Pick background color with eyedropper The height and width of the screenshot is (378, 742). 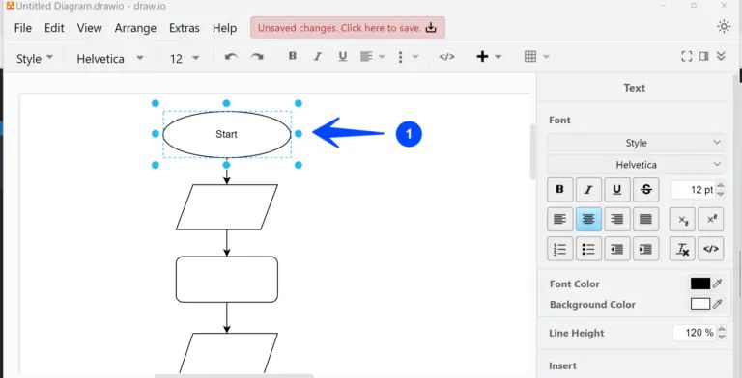click(718, 304)
